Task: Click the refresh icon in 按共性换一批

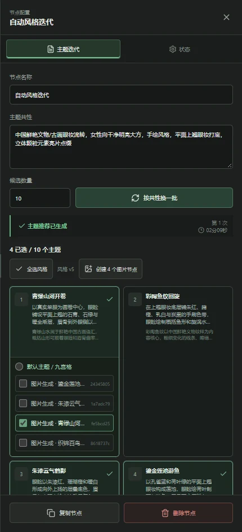Action: [135, 198]
